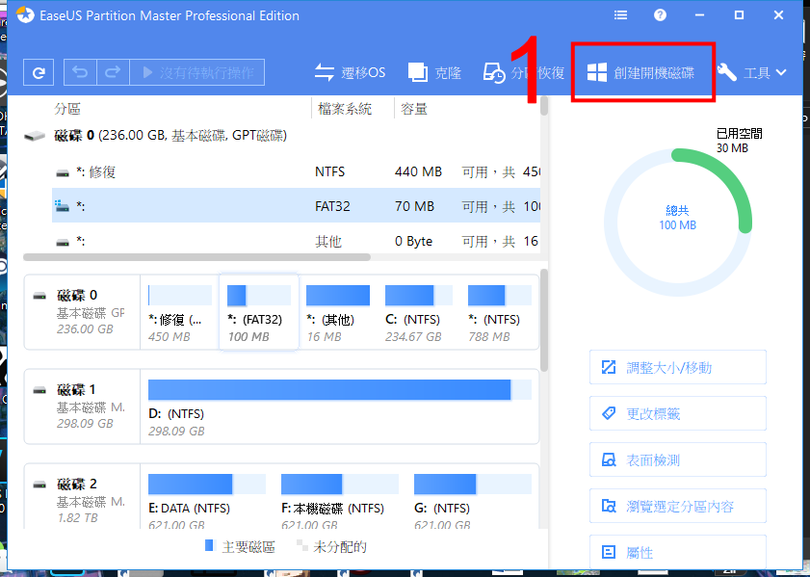
Task: Click the 容量 column header
Action: coord(414,109)
